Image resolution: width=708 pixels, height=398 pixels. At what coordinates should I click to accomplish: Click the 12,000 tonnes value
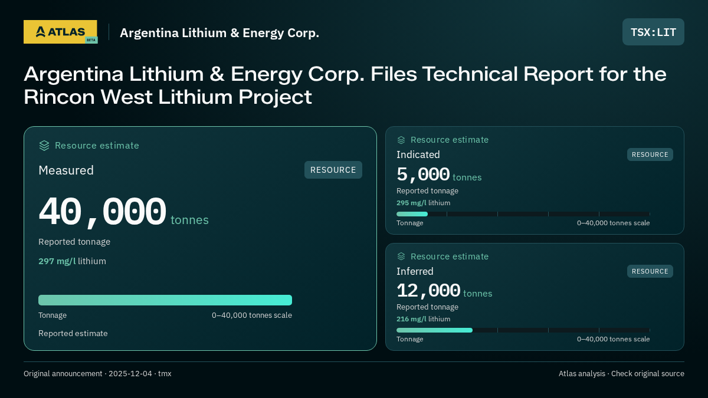click(444, 291)
